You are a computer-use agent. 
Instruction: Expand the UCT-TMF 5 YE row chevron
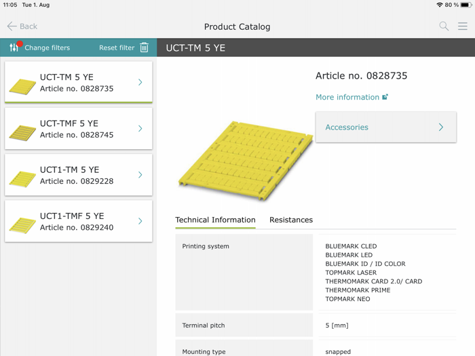pos(140,128)
